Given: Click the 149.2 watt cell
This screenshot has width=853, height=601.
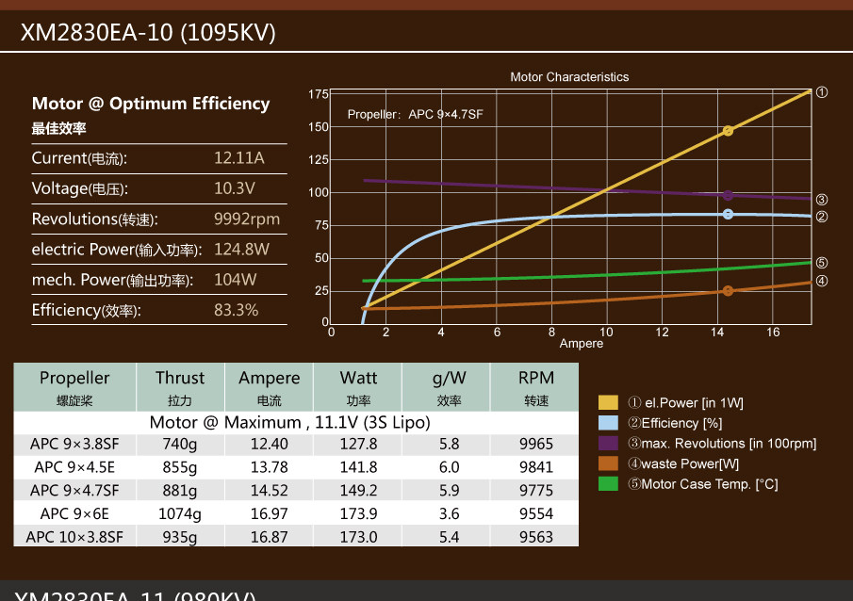Looking at the screenshot, I should point(358,491).
